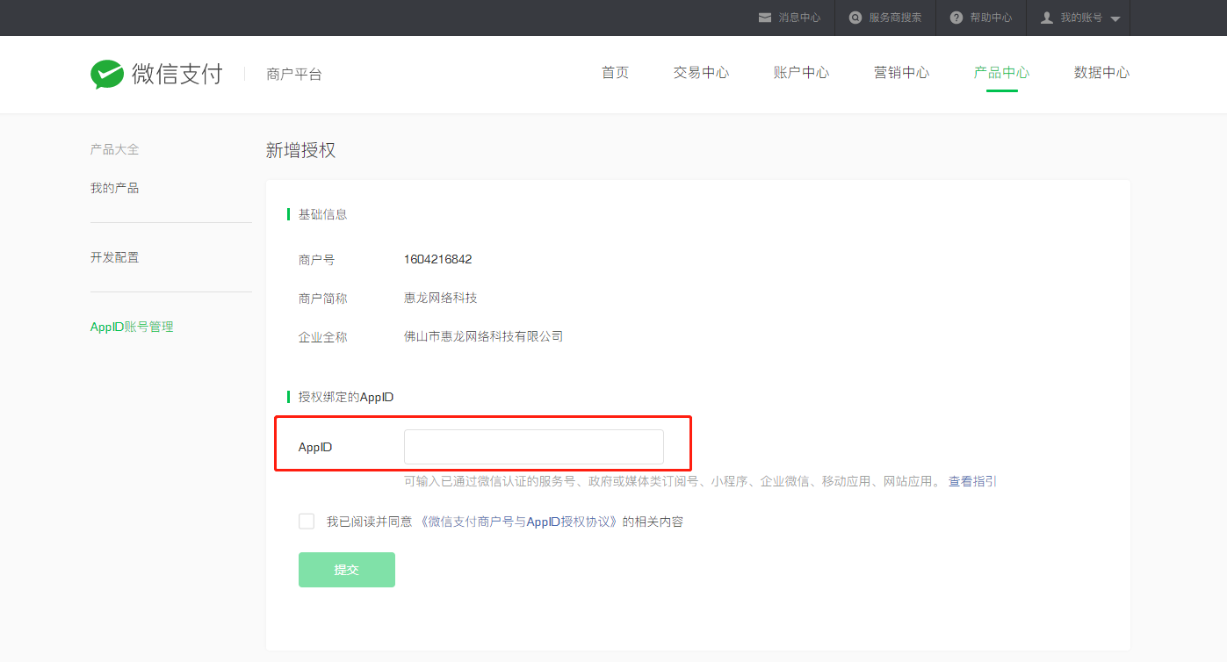Open the 微信支付商户号与AppID授权协议 link
Image resolution: width=1227 pixels, height=662 pixels.
(x=520, y=522)
